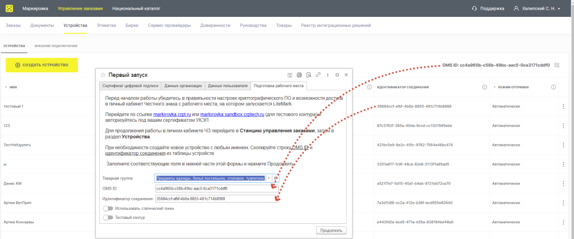Switch to ВНЕШНИЕ ПОДКЛЮЧЕНИЯ sub-tab

[x=55, y=46]
